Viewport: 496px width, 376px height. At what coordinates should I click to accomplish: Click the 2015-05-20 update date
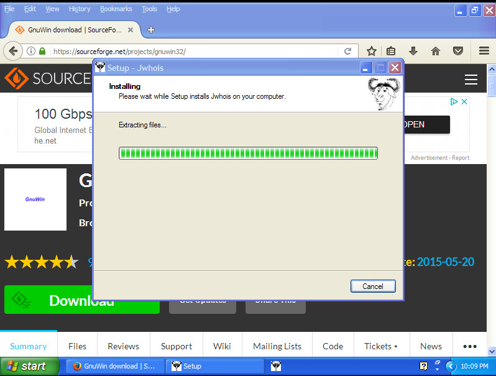tap(446, 262)
